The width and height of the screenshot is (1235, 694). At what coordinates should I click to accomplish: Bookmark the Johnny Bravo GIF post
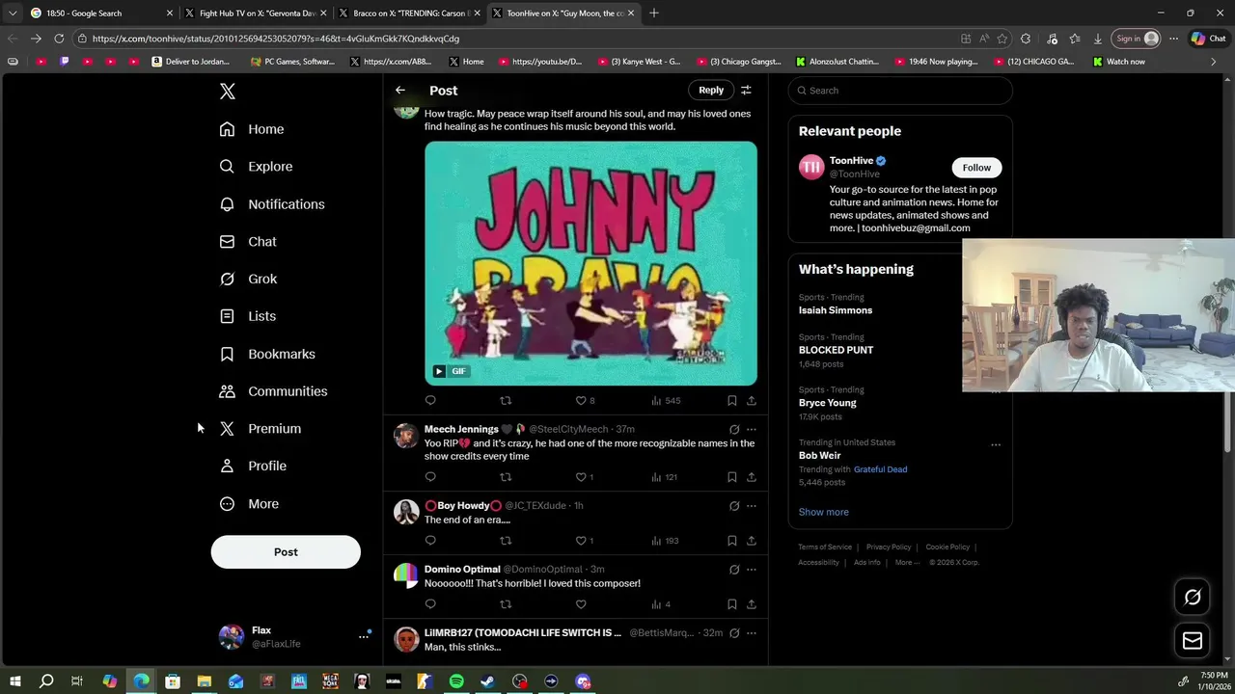click(732, 400)
